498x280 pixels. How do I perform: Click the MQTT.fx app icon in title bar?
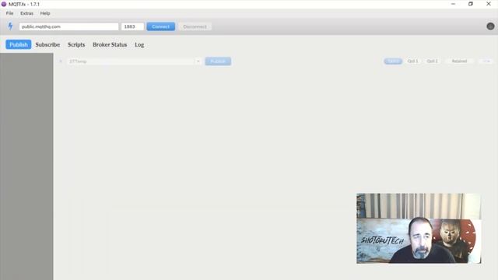4,4
